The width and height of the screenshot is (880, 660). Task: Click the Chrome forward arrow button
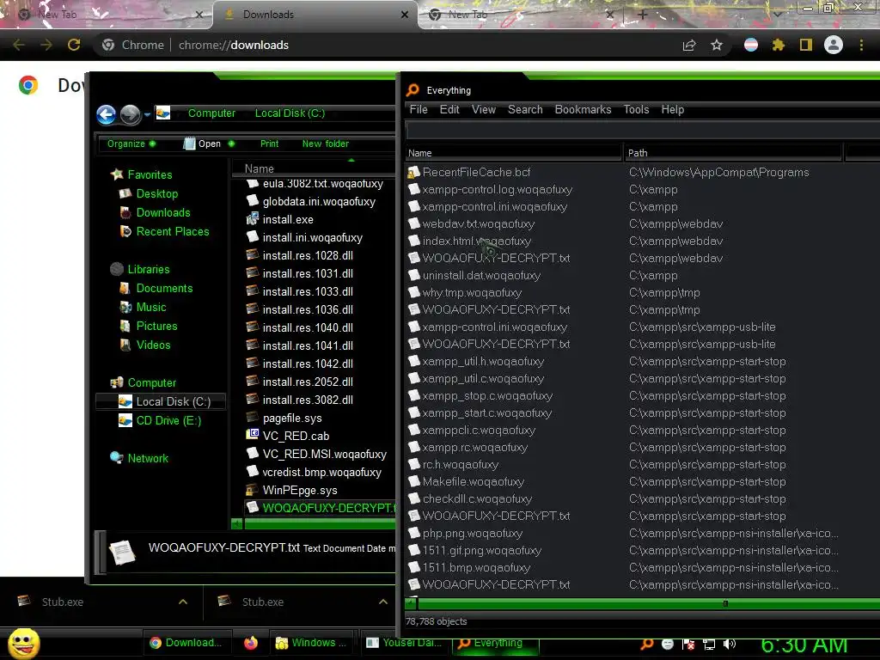click(x=46, y=45)
